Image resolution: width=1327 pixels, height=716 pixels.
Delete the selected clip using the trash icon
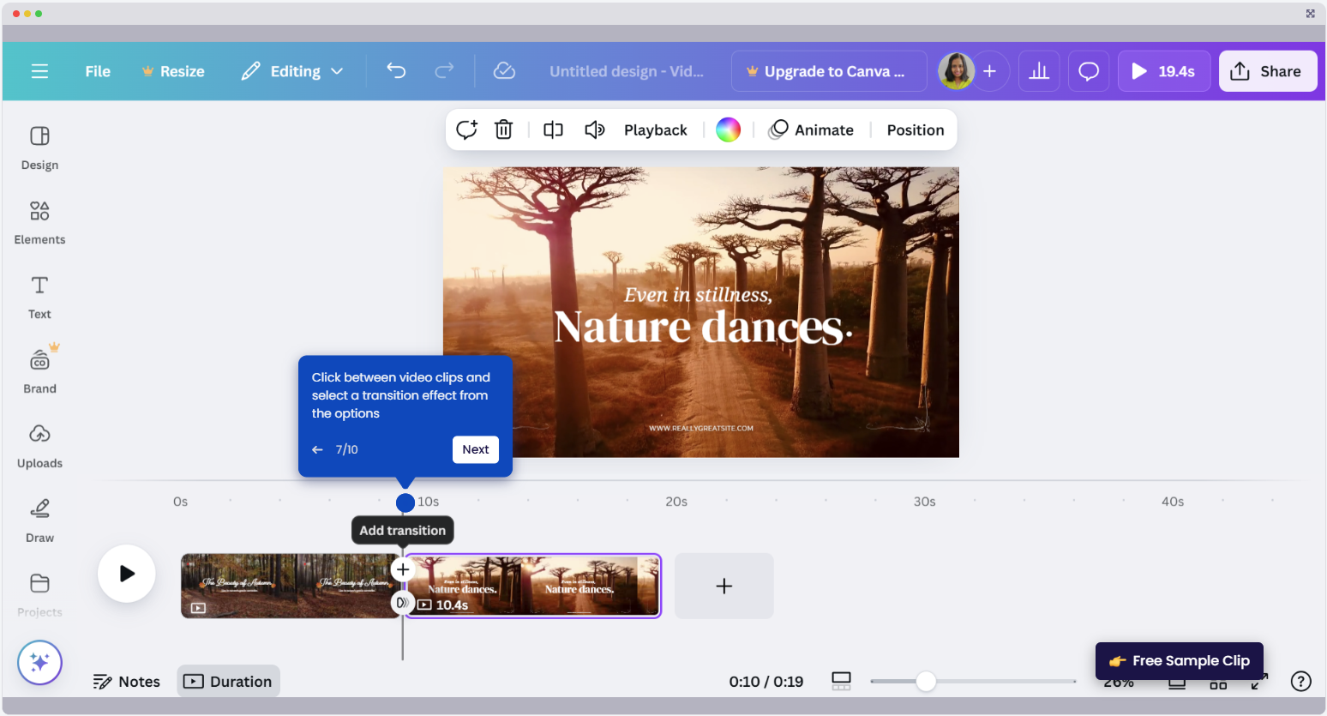pyautogui.click(x=503, y=129)
